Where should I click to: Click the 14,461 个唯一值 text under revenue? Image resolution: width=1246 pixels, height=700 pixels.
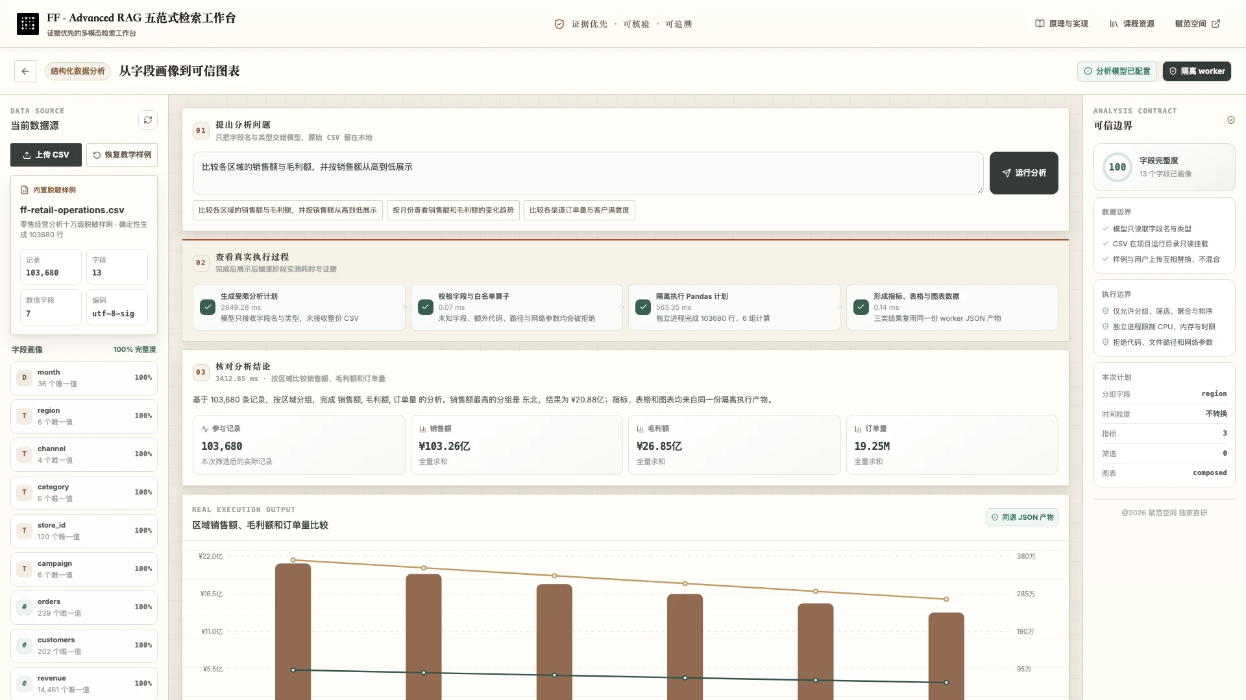point(64,690)
